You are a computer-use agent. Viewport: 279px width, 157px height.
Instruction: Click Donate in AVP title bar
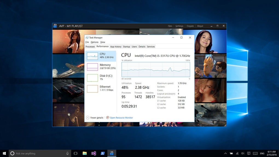(190, 26)
